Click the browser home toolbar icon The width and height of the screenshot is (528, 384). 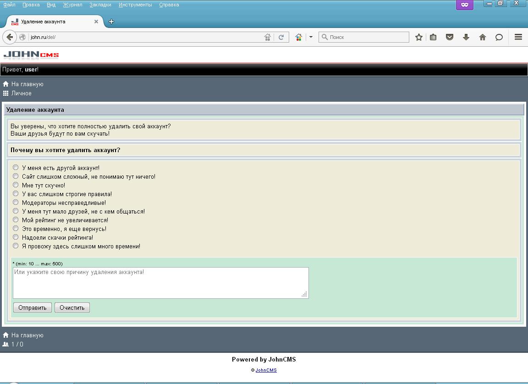click(x=483, y=37)
